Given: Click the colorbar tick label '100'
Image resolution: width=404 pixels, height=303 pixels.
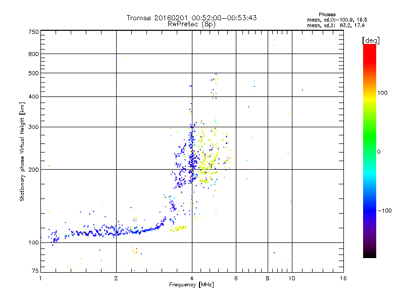Looking at the screenshot, I should pyautogui.click(x=382, y=93).
